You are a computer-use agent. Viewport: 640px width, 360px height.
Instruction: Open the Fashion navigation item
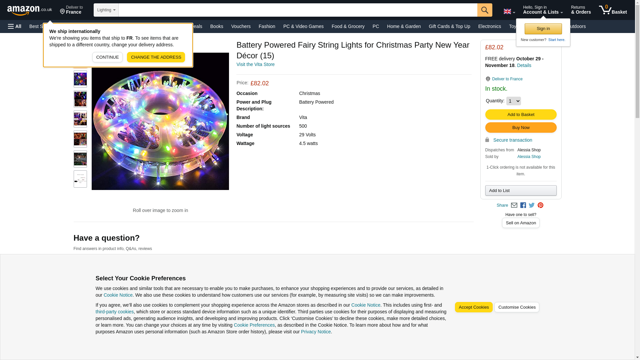tap(267, 26)
